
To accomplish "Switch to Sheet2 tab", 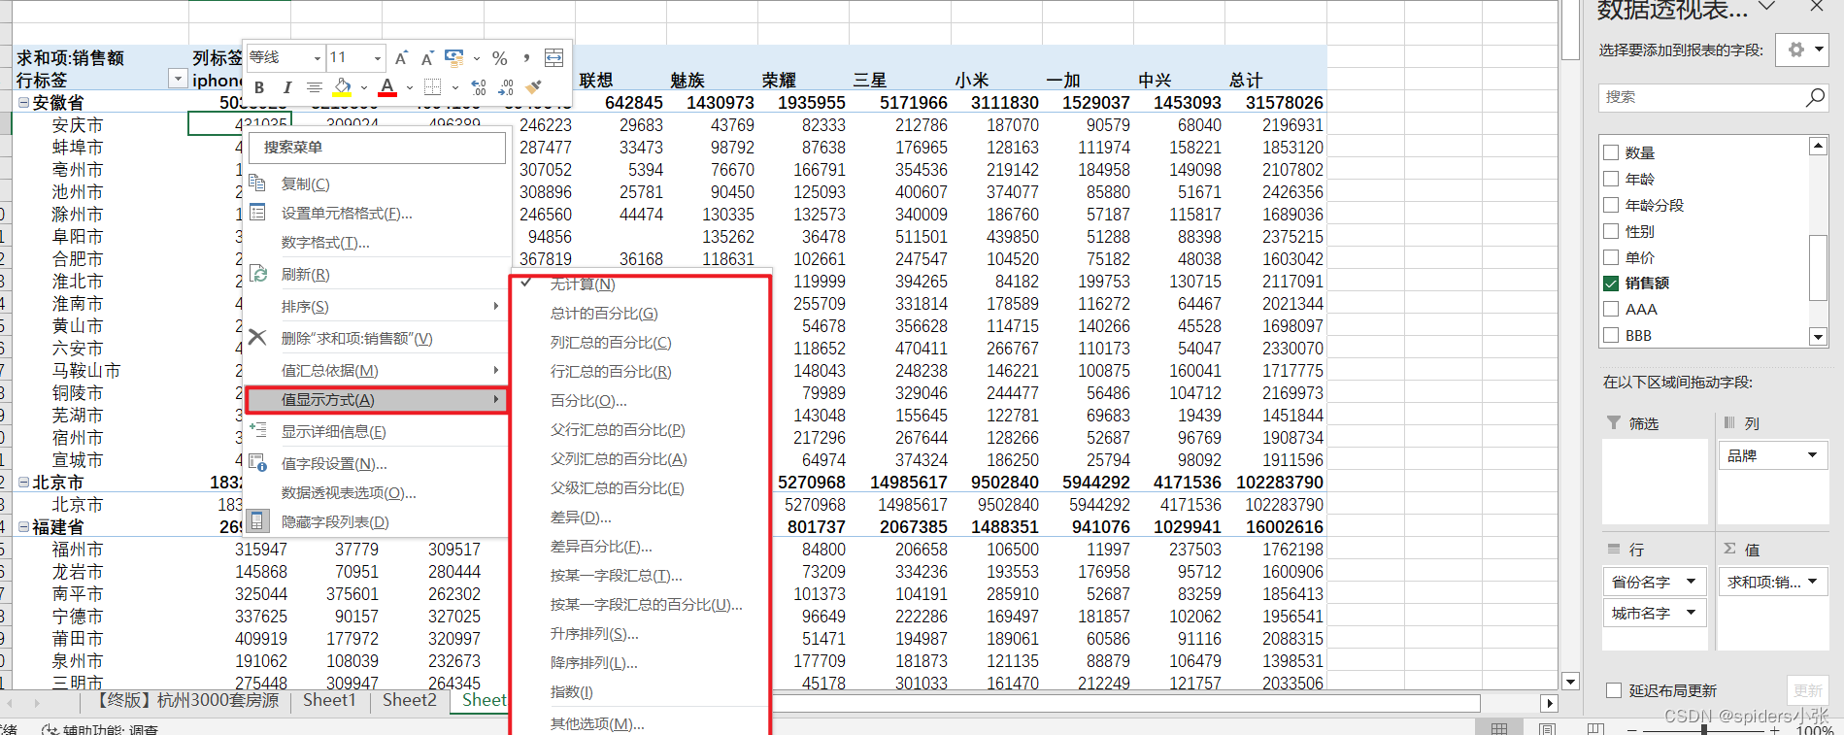I will pos(409,700).
